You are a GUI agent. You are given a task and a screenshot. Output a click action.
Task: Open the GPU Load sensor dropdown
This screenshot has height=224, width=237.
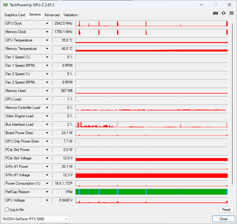point(47,99)
